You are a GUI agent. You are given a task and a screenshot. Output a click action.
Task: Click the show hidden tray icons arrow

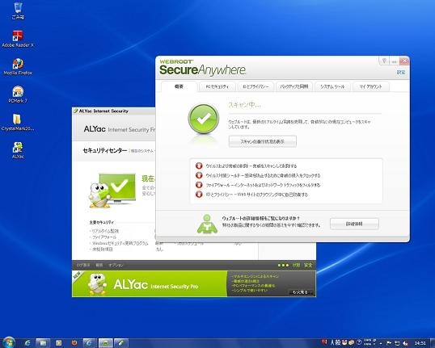coord(381,344)
